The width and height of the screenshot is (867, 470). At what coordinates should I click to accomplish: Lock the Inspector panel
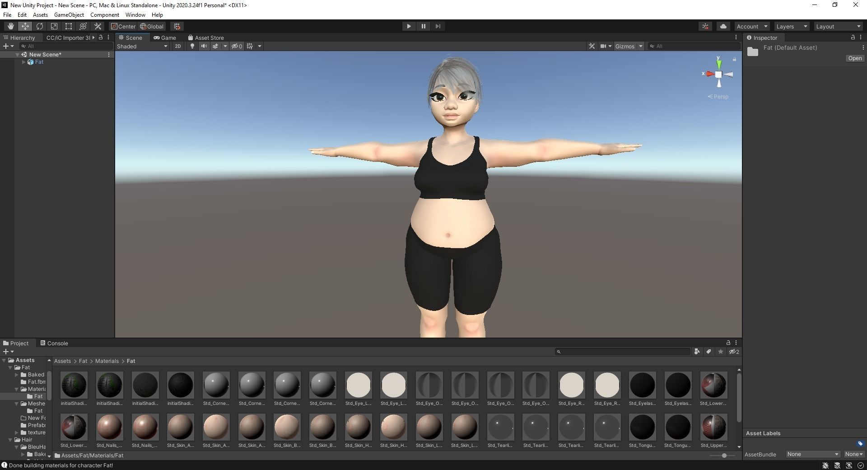853,38
